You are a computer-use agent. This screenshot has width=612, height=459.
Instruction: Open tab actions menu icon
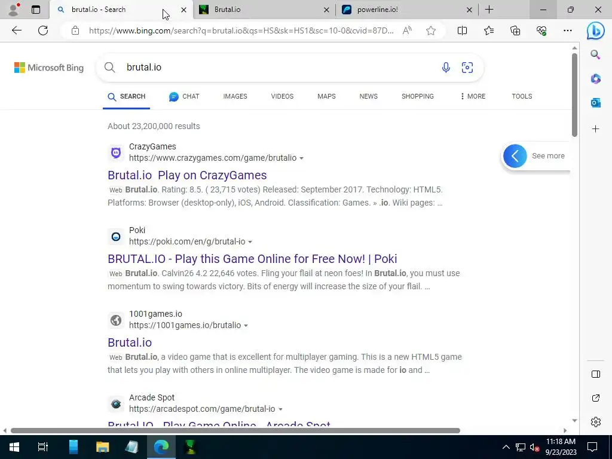(x=36, y=10)
